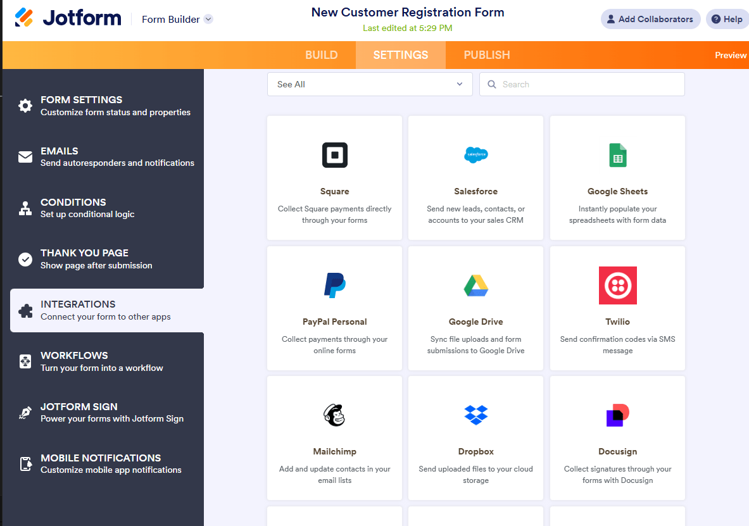
Task: Open the JOTFORM SIGN sidebar section
Action: tap(107, 412)
